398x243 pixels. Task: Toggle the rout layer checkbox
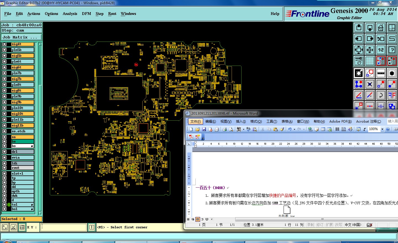4,168
